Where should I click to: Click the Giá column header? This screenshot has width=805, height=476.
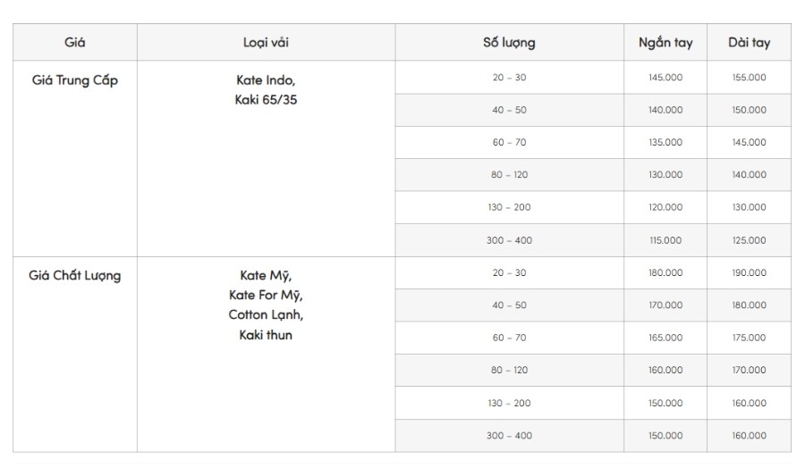pyautogui.click(x=75, y=42)
